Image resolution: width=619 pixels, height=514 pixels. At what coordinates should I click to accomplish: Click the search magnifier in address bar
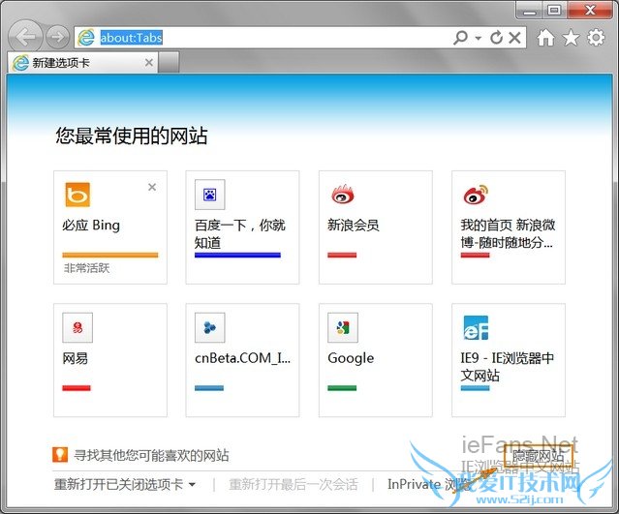click(x=460, y=38)
